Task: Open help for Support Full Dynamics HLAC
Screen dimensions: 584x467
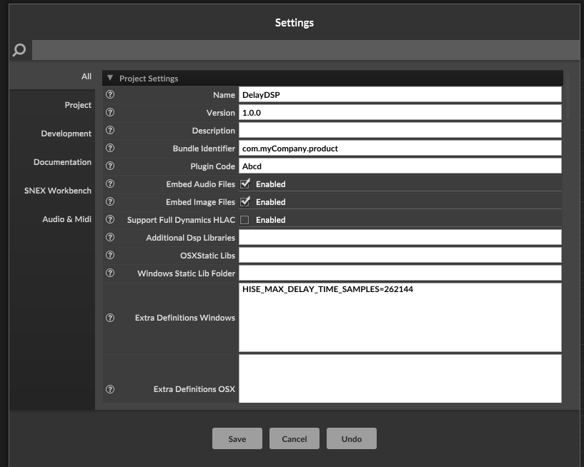Action: [x=110, y=219]
